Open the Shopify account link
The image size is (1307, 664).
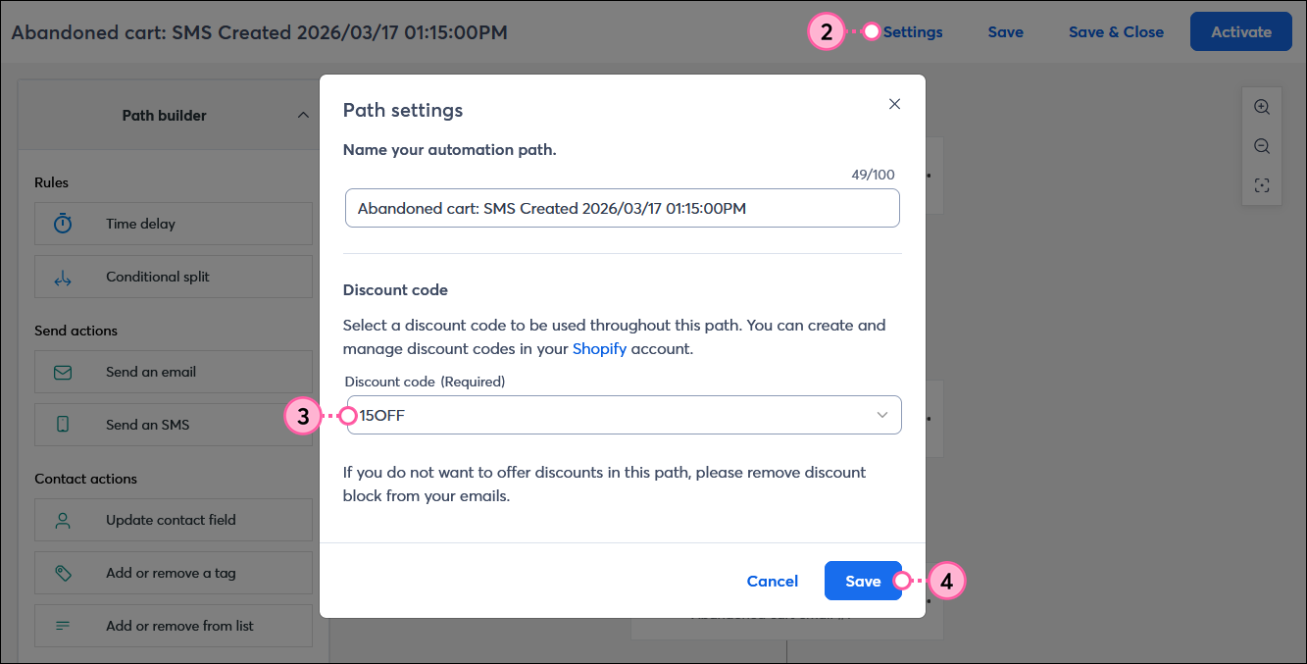(599, 347)
